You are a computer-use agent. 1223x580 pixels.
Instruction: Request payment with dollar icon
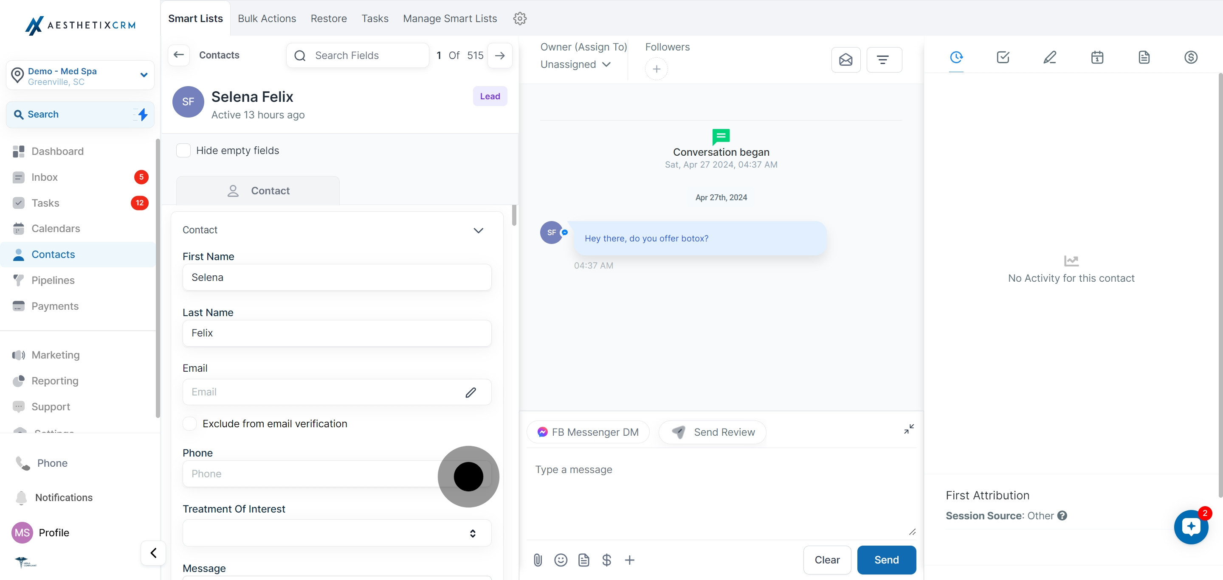pyautogui.click(x=606, y=560)
